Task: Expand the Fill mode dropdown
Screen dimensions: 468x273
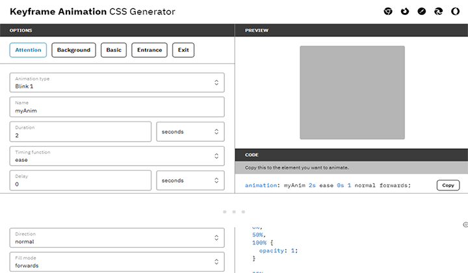Action: [x=117, y=261]
